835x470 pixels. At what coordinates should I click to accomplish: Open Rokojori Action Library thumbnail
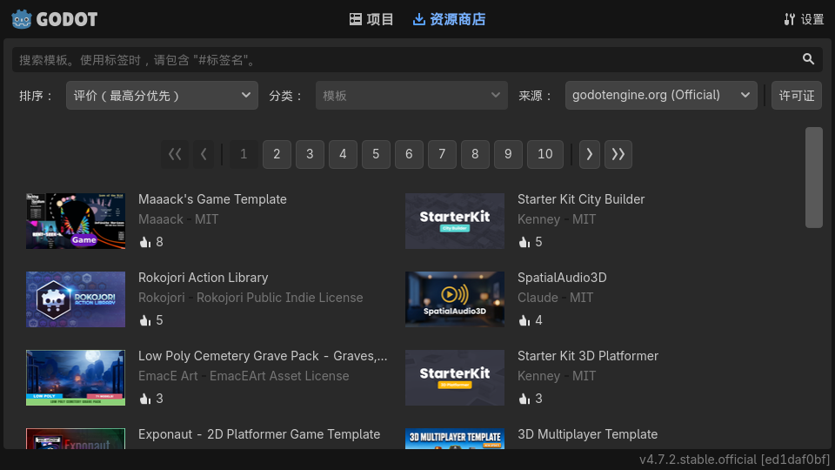[76, 299]
